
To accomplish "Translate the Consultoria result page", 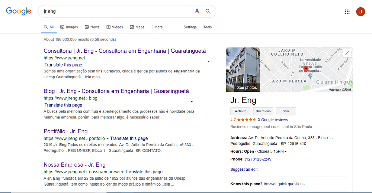I will click(x=63, y=65).
